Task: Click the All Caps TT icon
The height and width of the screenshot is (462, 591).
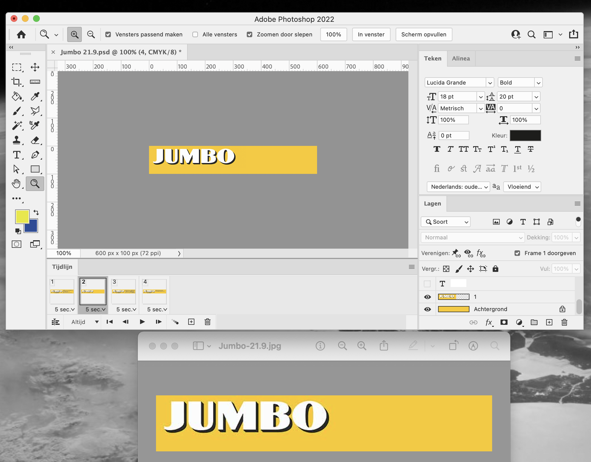Action: tap(464, 149)
